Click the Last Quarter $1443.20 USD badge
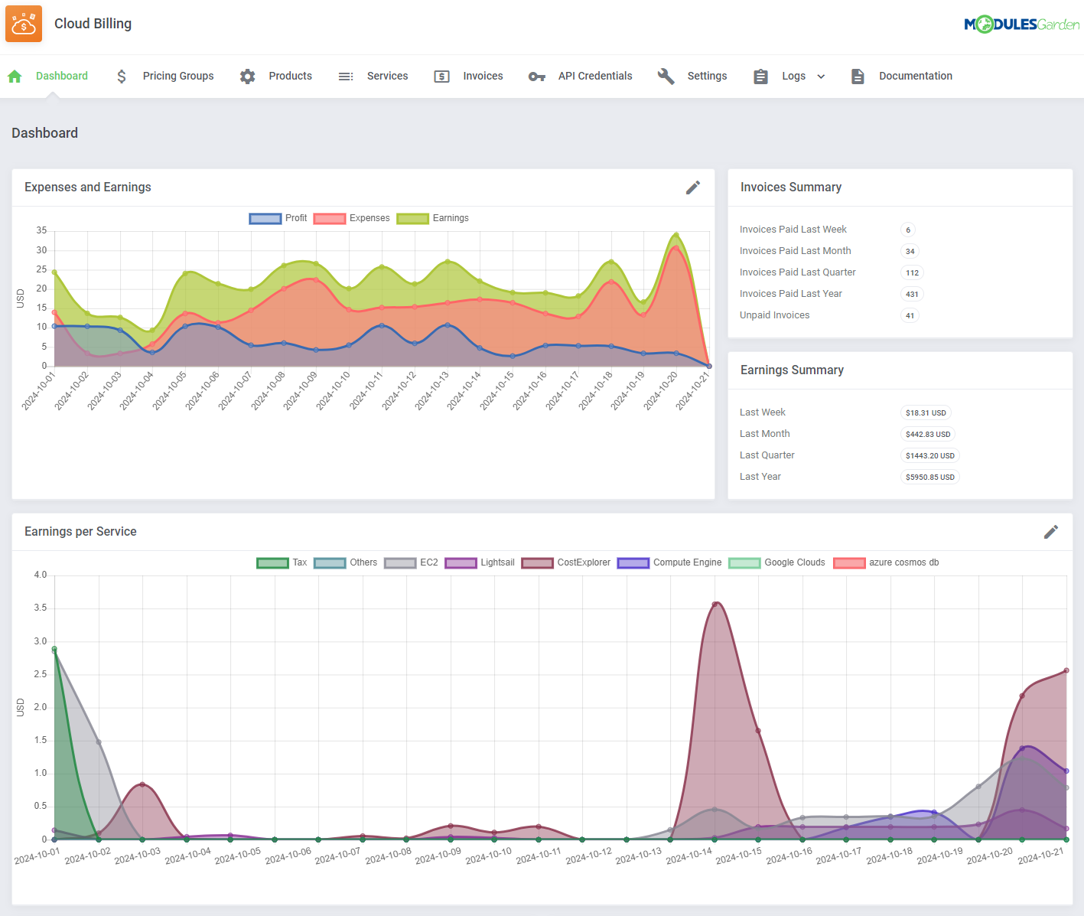 tap(930, 455)
